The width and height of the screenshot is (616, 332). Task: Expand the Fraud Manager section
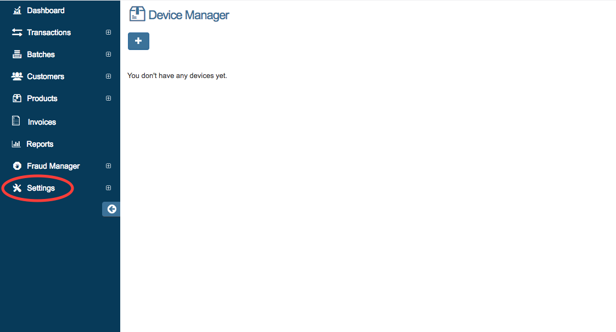[108, 165]
